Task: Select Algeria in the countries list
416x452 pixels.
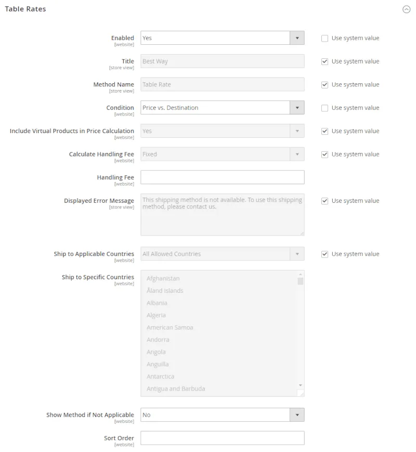Action: click(x=208, y=315)
